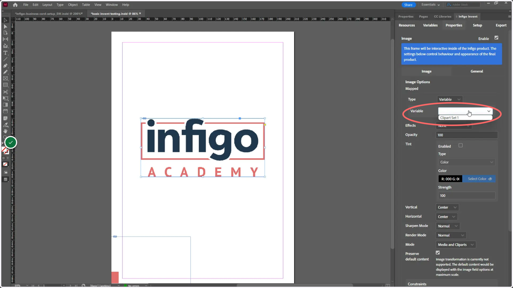This screenshot has height=288, width=513.
Task: Open the Horizontal alignment dropdown
Action: pos(447,217)
